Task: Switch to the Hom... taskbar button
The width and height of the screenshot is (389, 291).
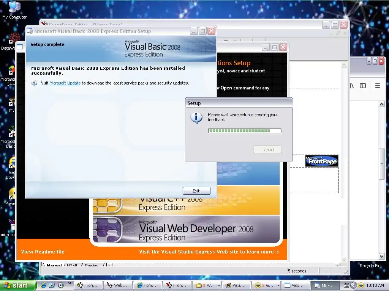Action: click(147, 285)
